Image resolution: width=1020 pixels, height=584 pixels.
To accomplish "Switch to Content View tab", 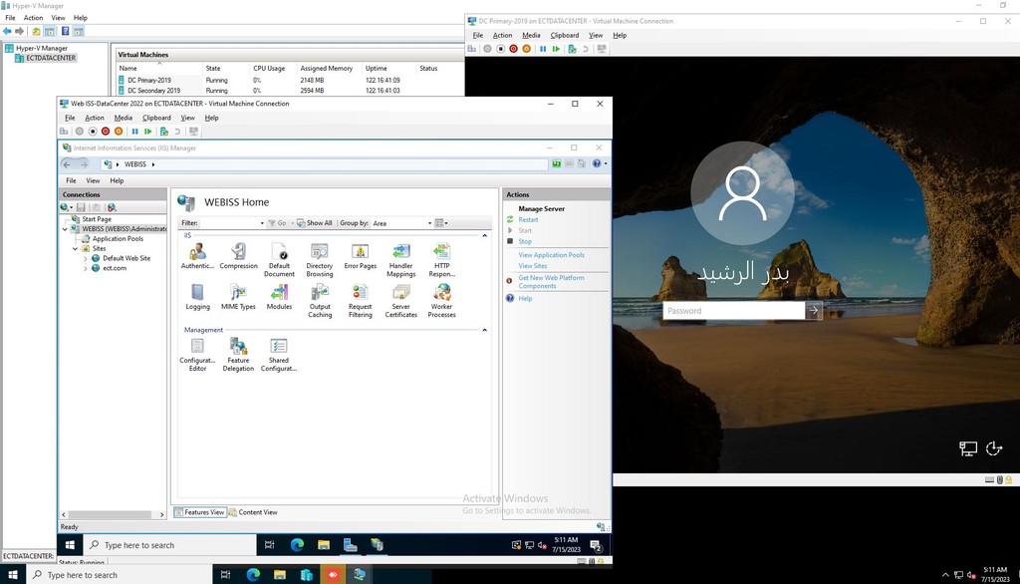I will (x=253, y=512).
